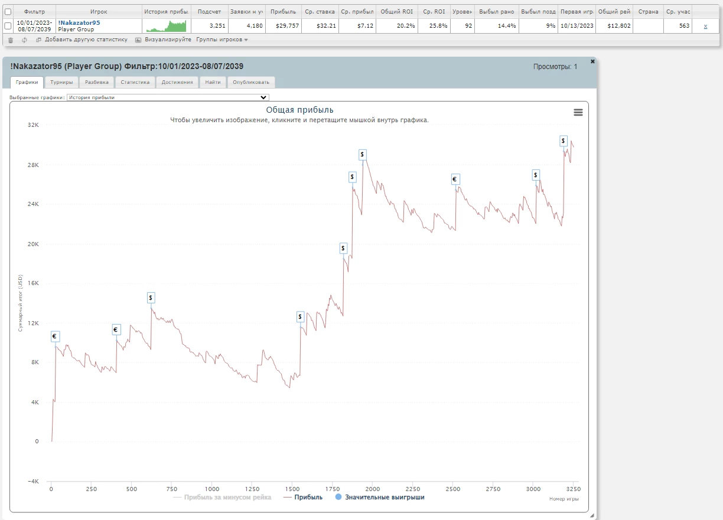Expand the Группы игроков dropdown

222,40
